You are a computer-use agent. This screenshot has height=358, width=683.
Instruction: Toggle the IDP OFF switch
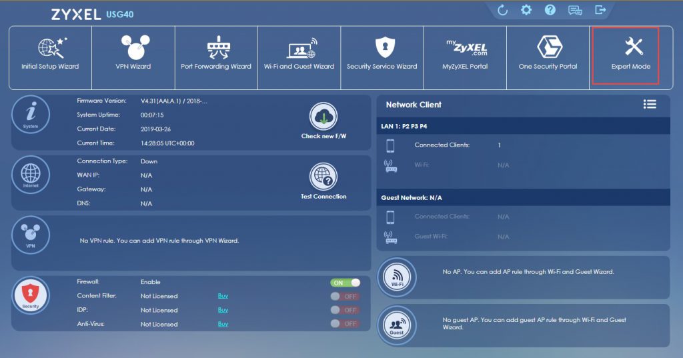tap(346, 310)
